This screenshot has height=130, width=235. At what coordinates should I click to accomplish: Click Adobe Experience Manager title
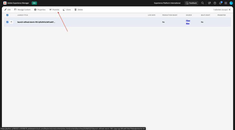pyautogui.click(x=18, y=3)
